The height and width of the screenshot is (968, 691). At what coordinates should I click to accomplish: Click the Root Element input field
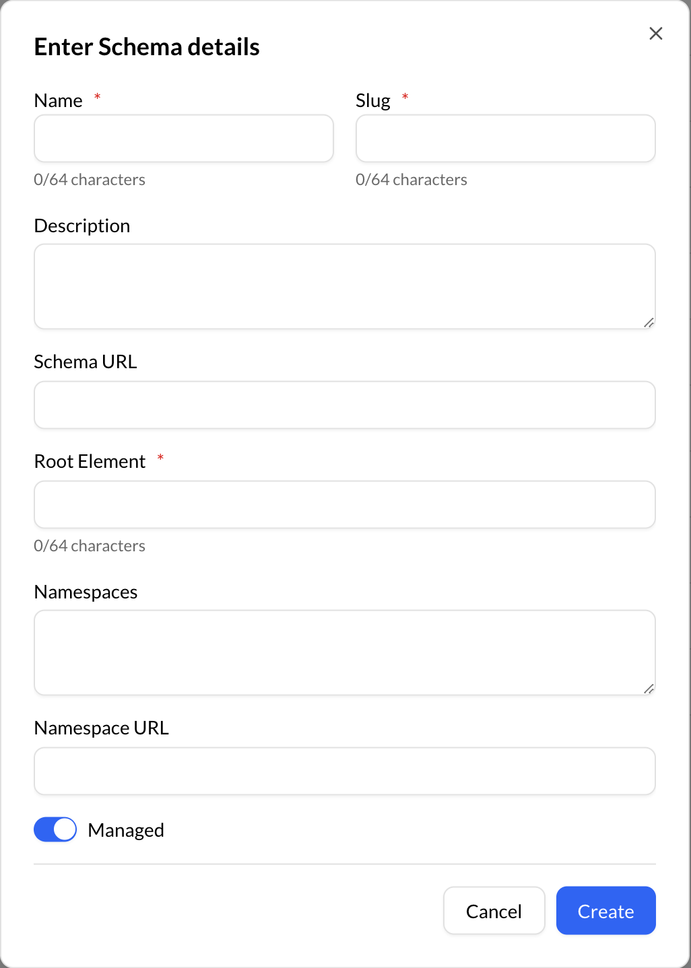(345, 504)
